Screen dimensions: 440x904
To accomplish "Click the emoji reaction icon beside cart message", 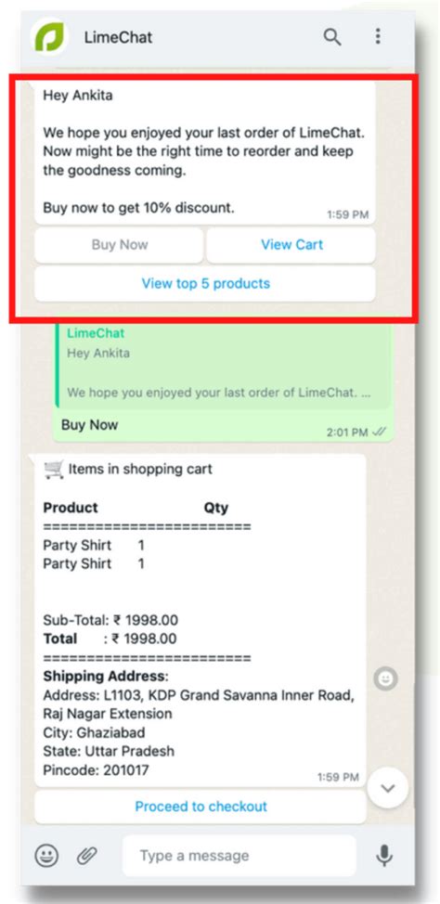I will pyautogui.click(x=385, y=679).
